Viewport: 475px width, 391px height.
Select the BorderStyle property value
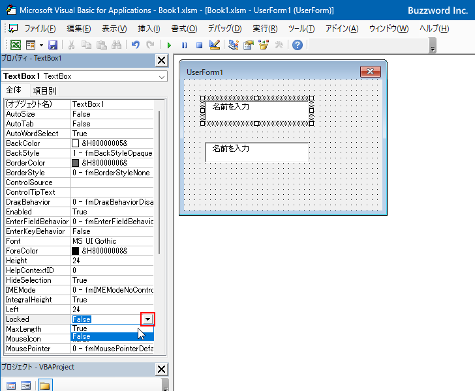coord(112,173)
